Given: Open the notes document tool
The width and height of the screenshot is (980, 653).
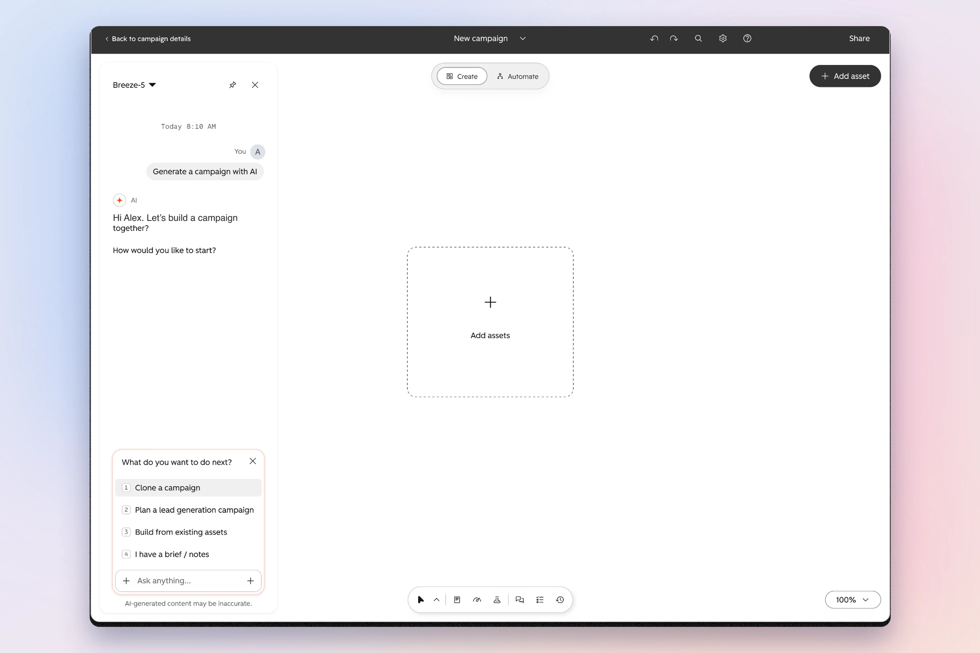Looking at the screenshot, I should click(457, 600).
